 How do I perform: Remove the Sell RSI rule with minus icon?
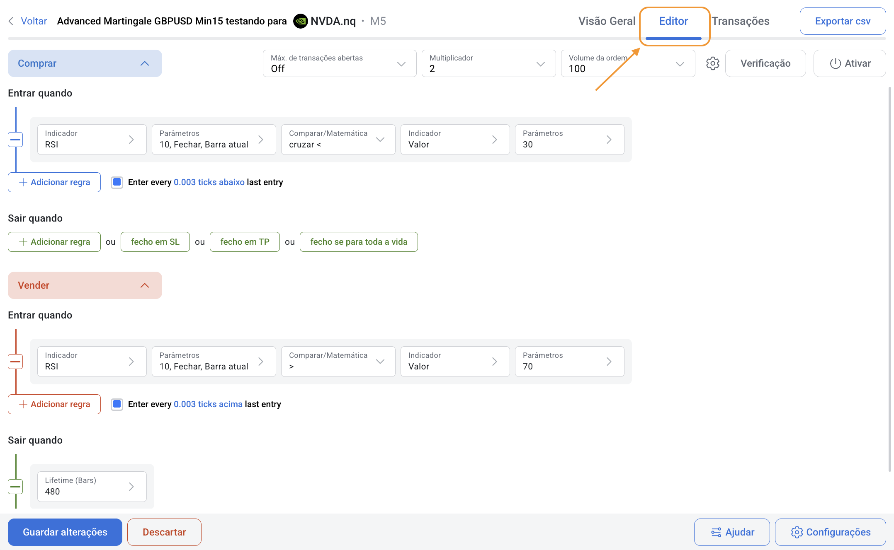(15, 362)
